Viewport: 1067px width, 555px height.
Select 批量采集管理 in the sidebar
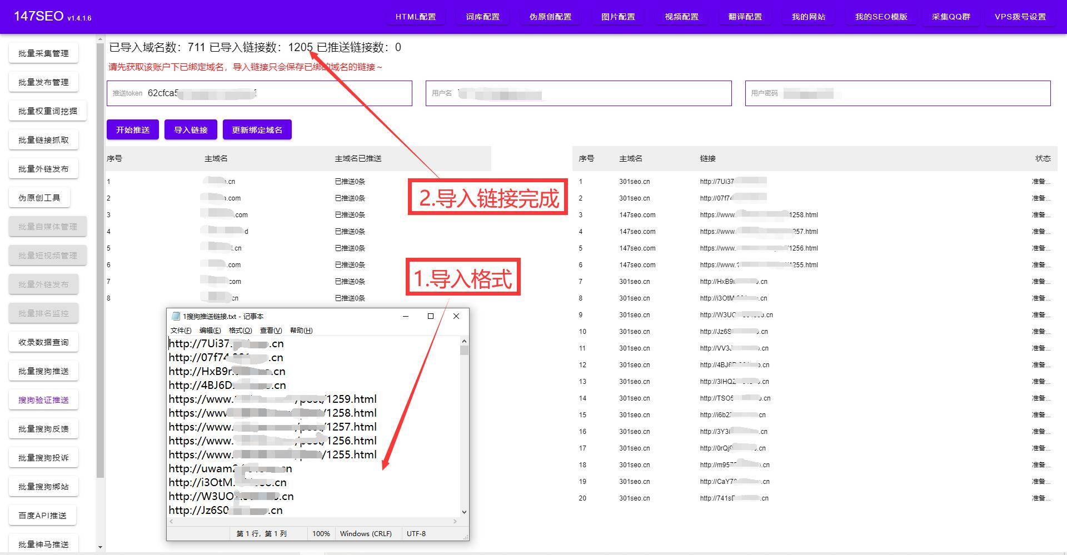43,53
